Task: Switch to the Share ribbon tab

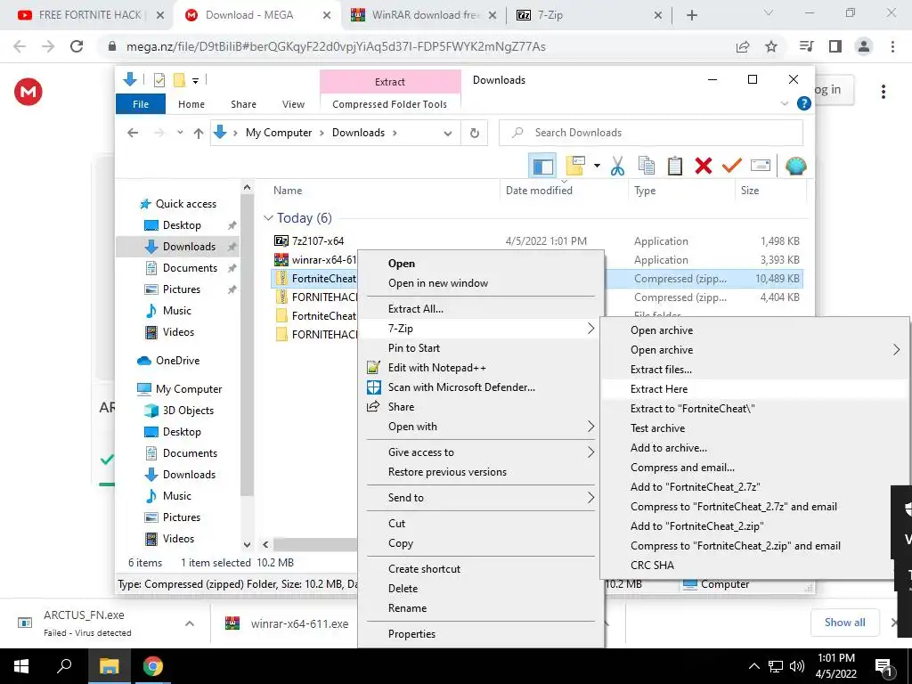Action: point(243,104)
